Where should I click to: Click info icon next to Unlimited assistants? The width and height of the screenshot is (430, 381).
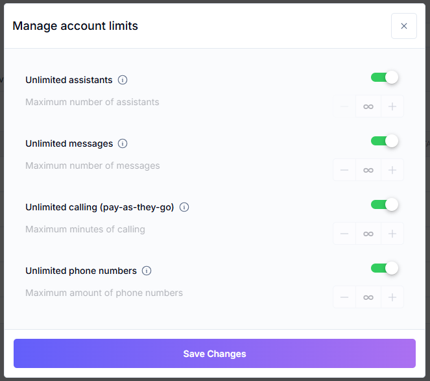pos(123,80)
